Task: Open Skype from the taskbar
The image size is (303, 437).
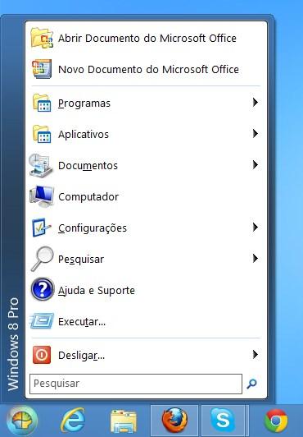Action: click(x=223, y=421)
